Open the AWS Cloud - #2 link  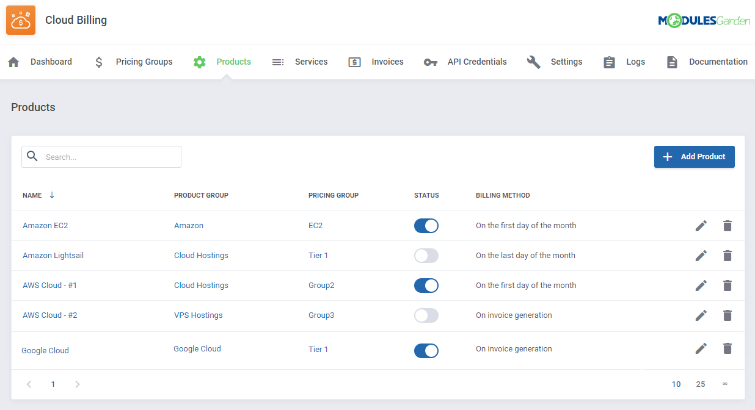point(50,315)
